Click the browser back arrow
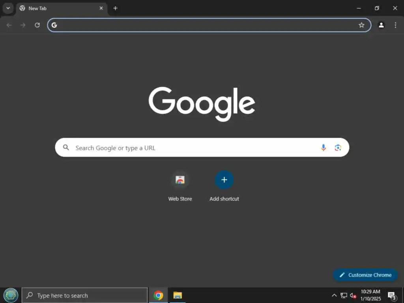 (x=9, y=25)
